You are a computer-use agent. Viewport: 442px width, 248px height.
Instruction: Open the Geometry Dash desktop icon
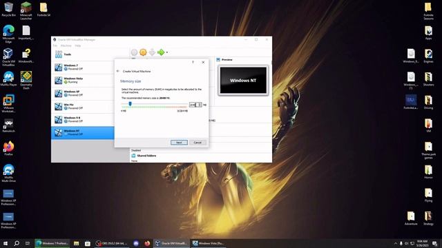point(26,80)
